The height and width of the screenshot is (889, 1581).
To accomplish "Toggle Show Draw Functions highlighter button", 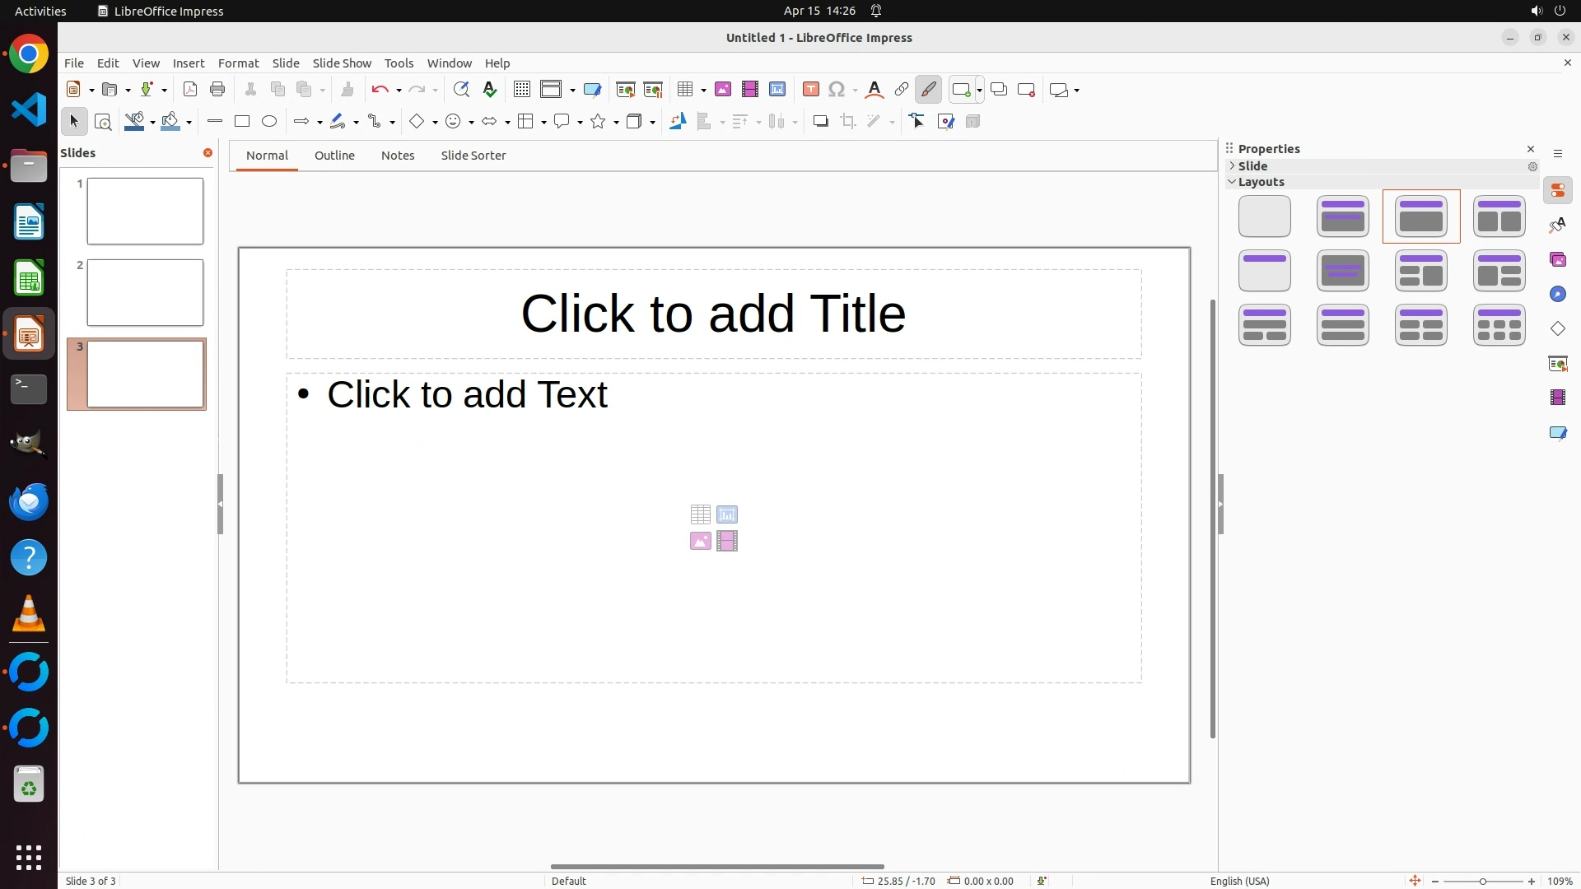I will point(929,90).
